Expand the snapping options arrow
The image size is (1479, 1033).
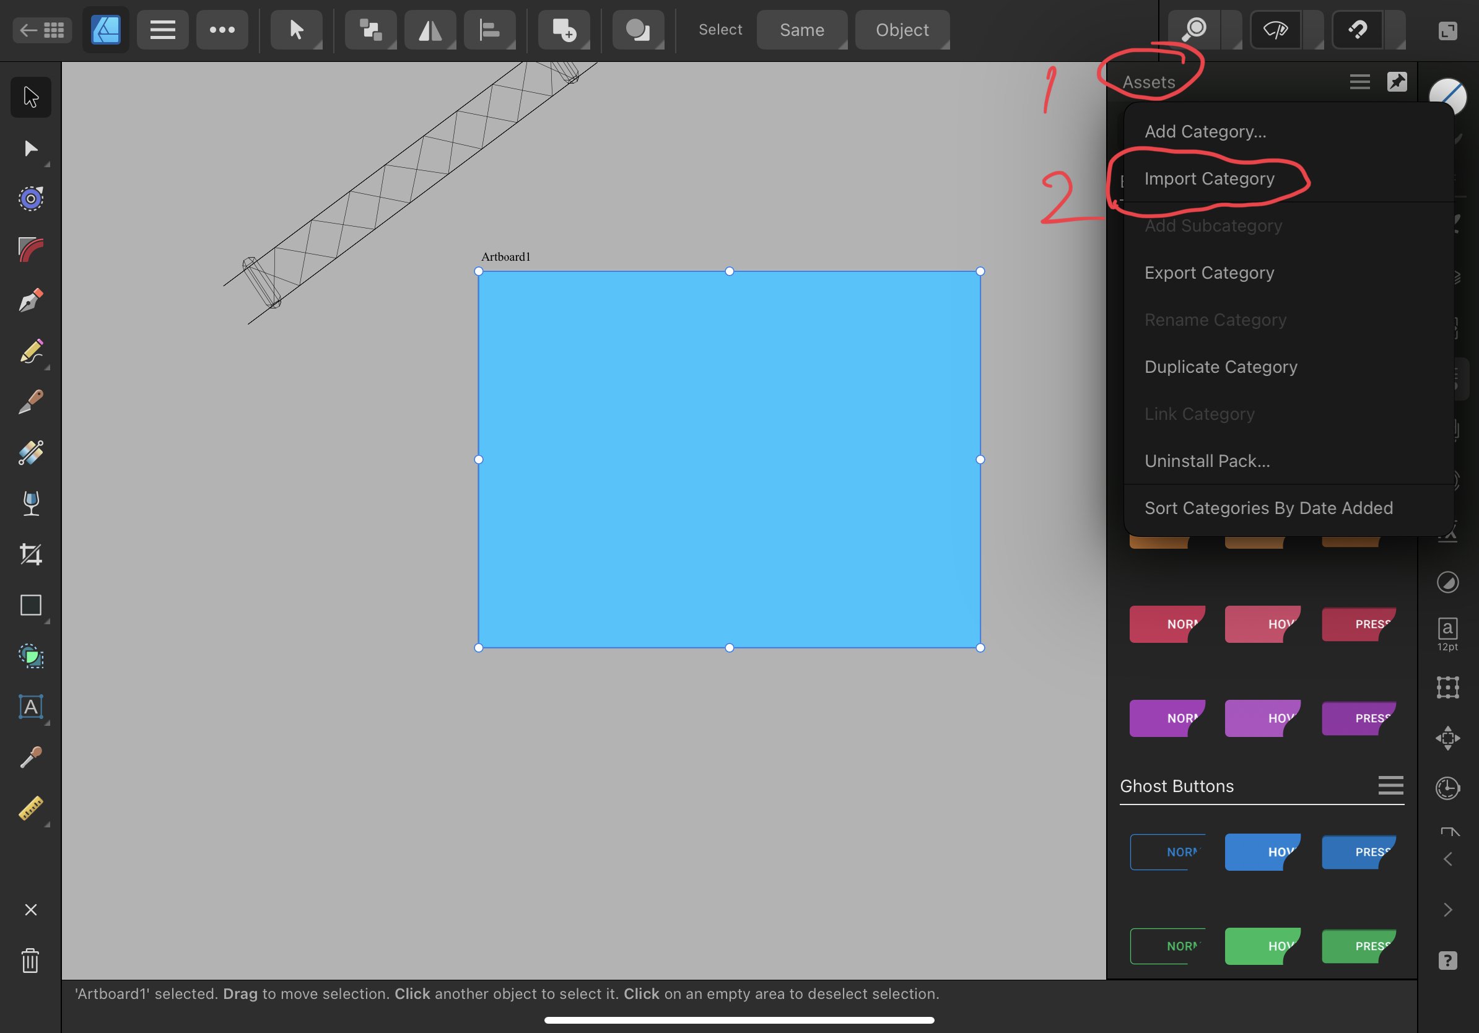pyautogui.click(x=1395, y=30)
